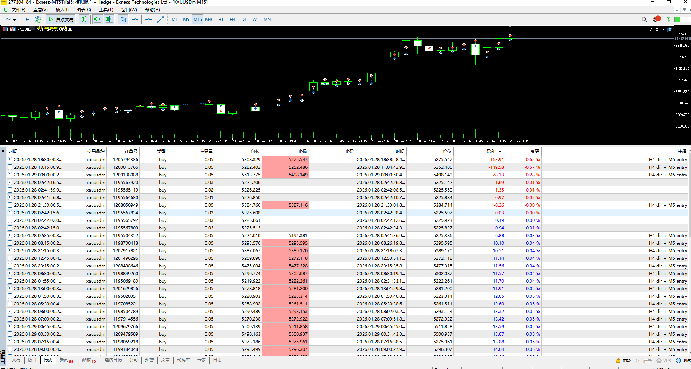
Task: Select the crosshair tool
Action: coord(135,20)
